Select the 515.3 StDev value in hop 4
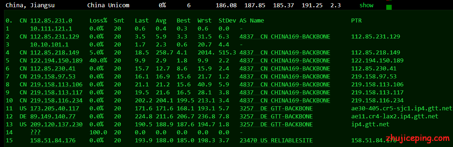This screenshot has width=453, height=147. pyautogui.click(x=227, y=53)
